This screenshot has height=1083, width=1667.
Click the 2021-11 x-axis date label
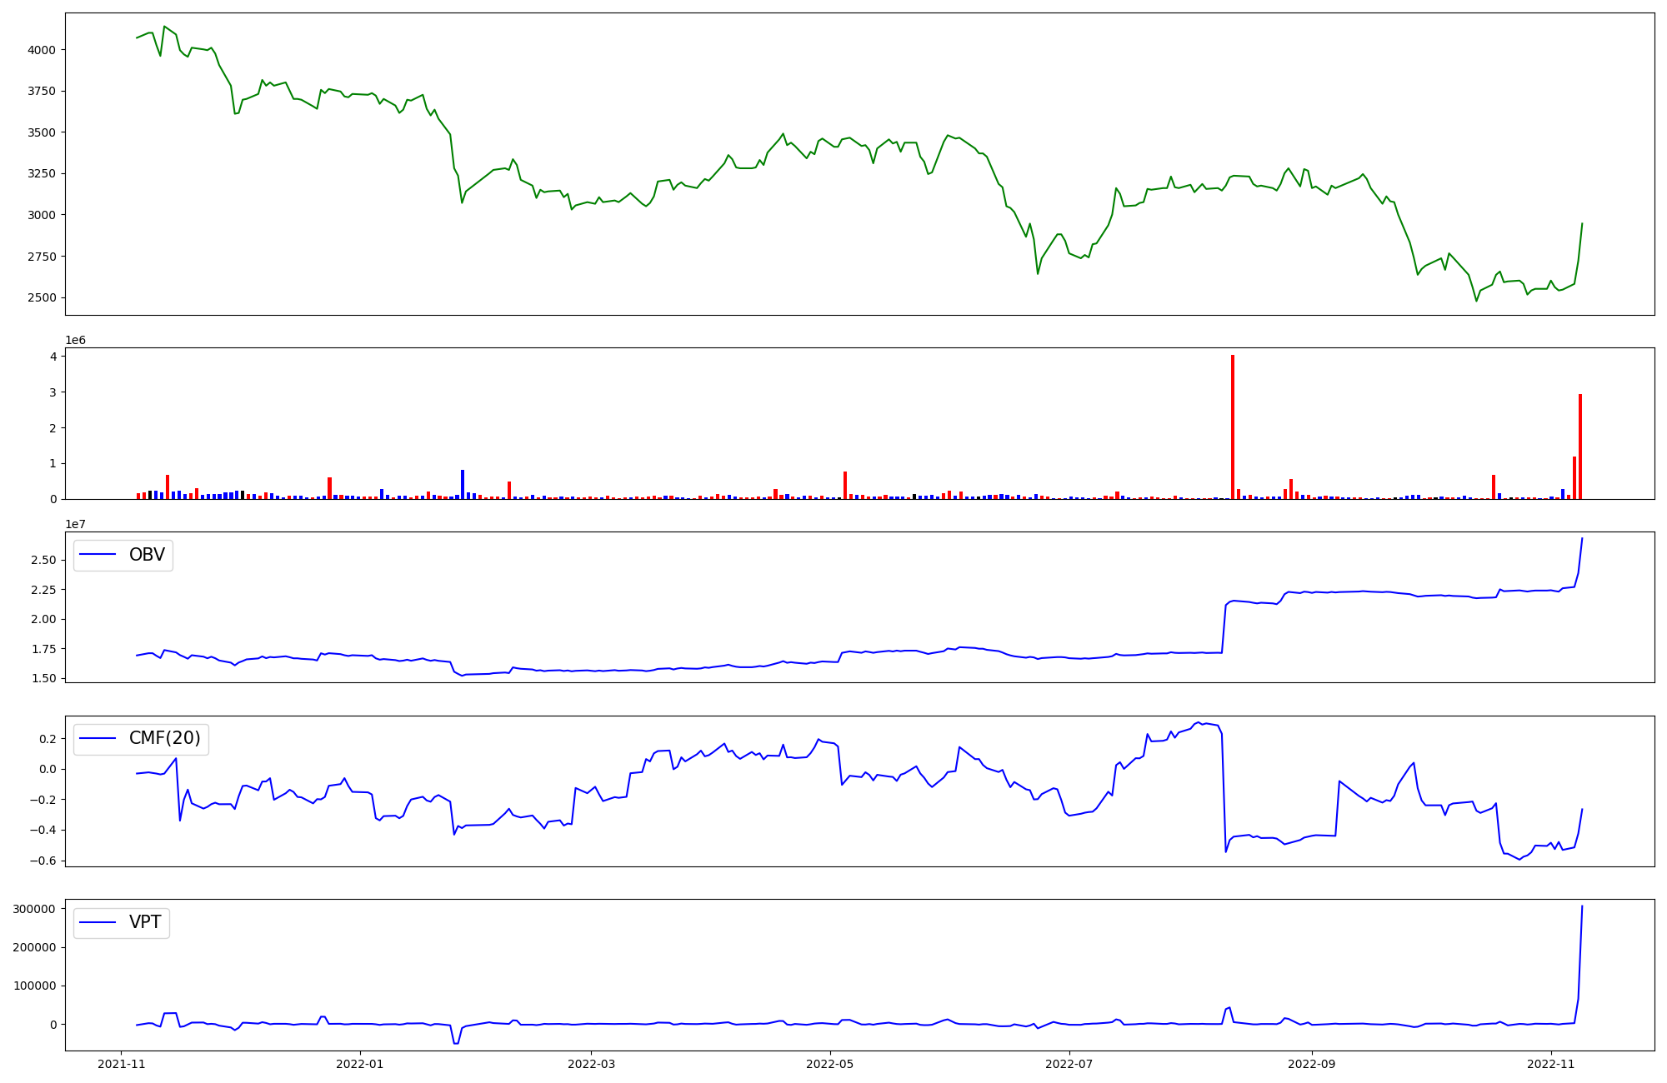[x=122, y=1064]
